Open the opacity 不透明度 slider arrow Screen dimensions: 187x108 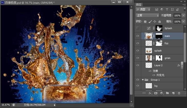pyautogui.click(x=184, y=16)
